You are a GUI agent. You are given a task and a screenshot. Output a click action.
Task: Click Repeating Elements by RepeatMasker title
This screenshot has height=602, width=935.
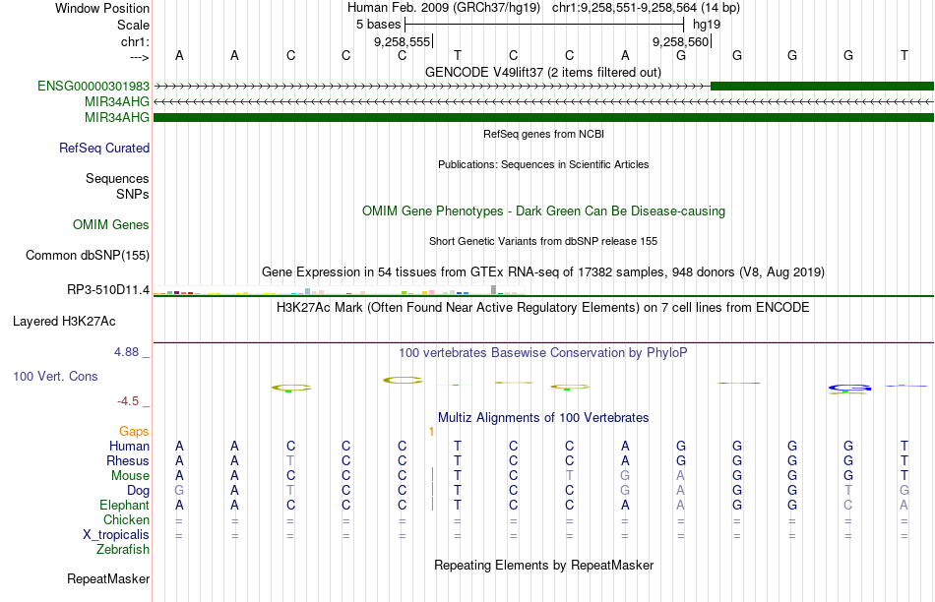click(543, 565)
